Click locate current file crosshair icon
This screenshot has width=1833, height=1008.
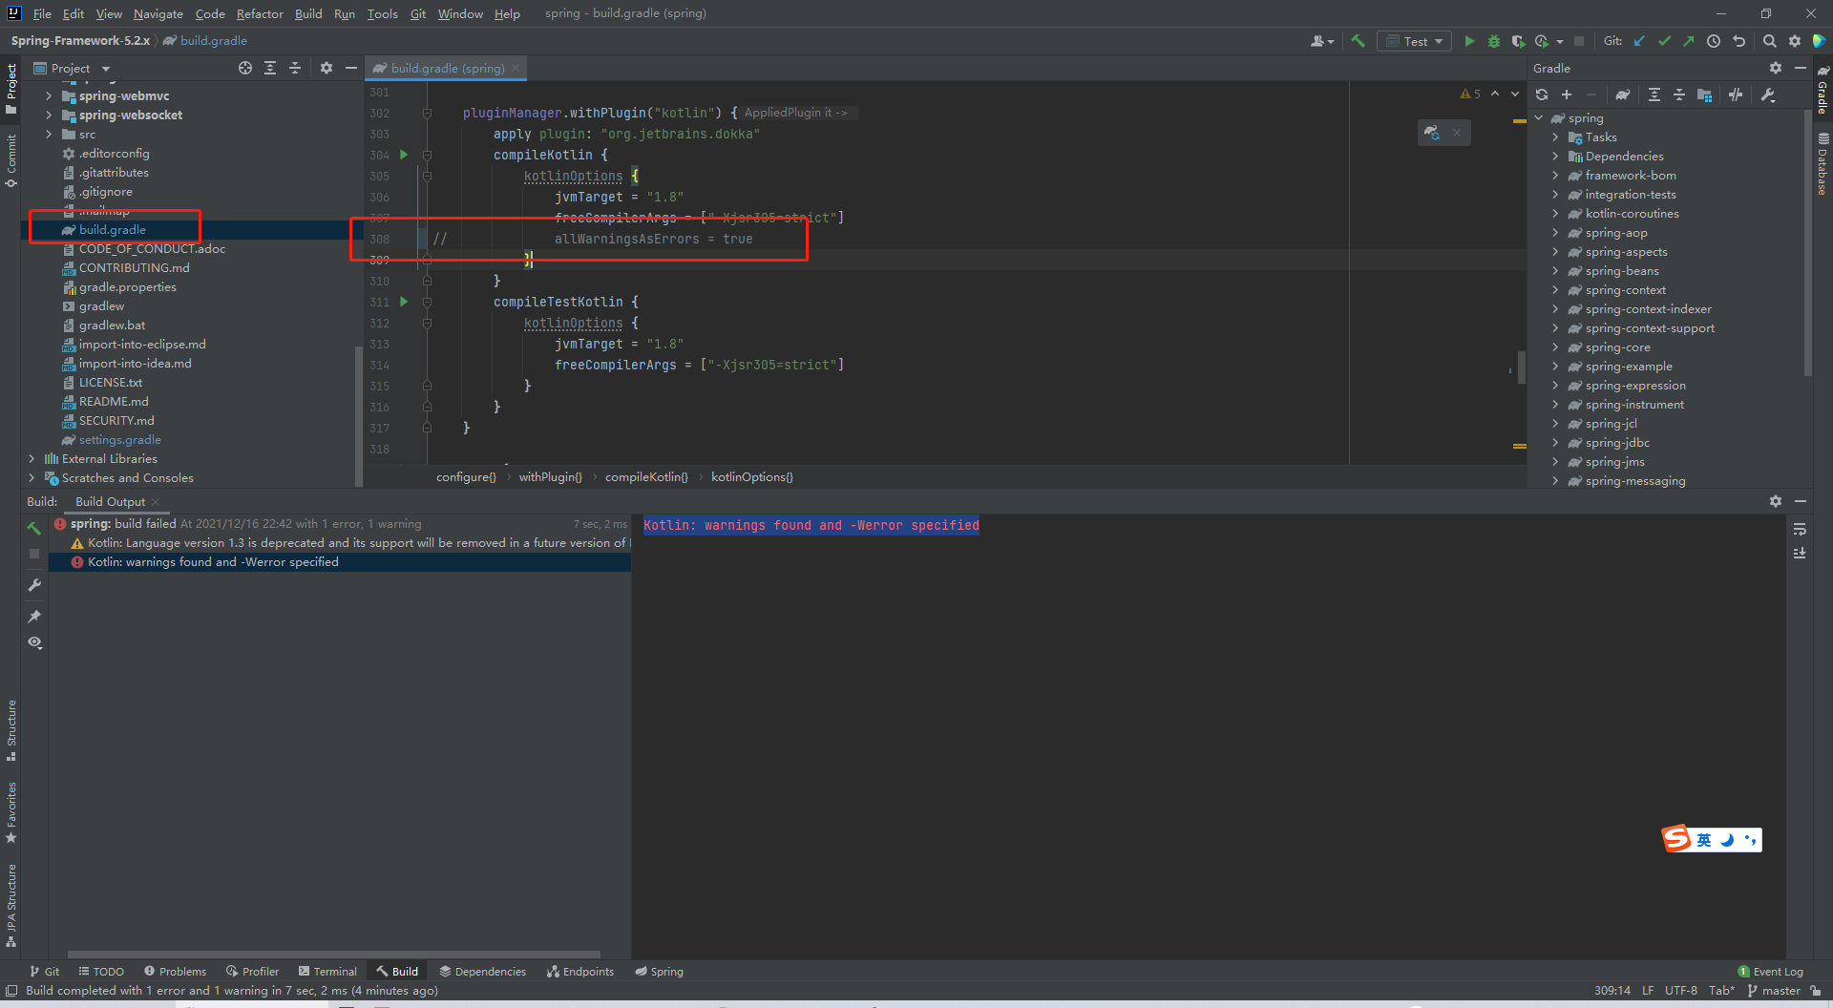245,68
